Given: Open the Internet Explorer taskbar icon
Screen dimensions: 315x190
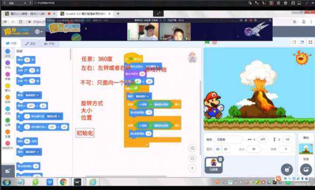Looking at the screenshot, I should tap(93, 182).
